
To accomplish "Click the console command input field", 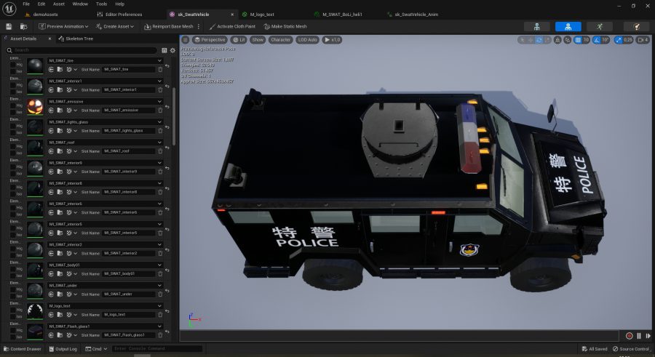I will [157, 349].
